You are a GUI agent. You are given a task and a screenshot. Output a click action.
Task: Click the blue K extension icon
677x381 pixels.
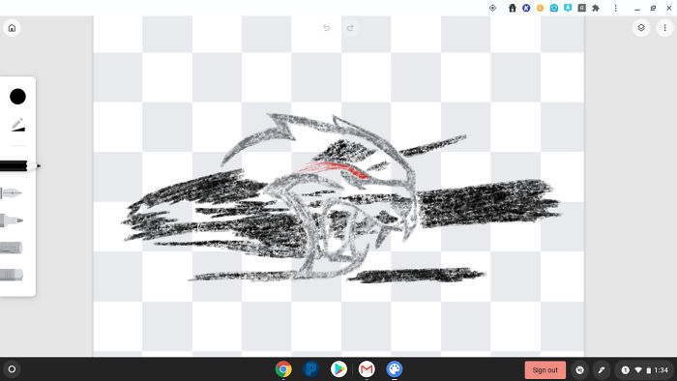pyautogui.click(x=526, y=8)
